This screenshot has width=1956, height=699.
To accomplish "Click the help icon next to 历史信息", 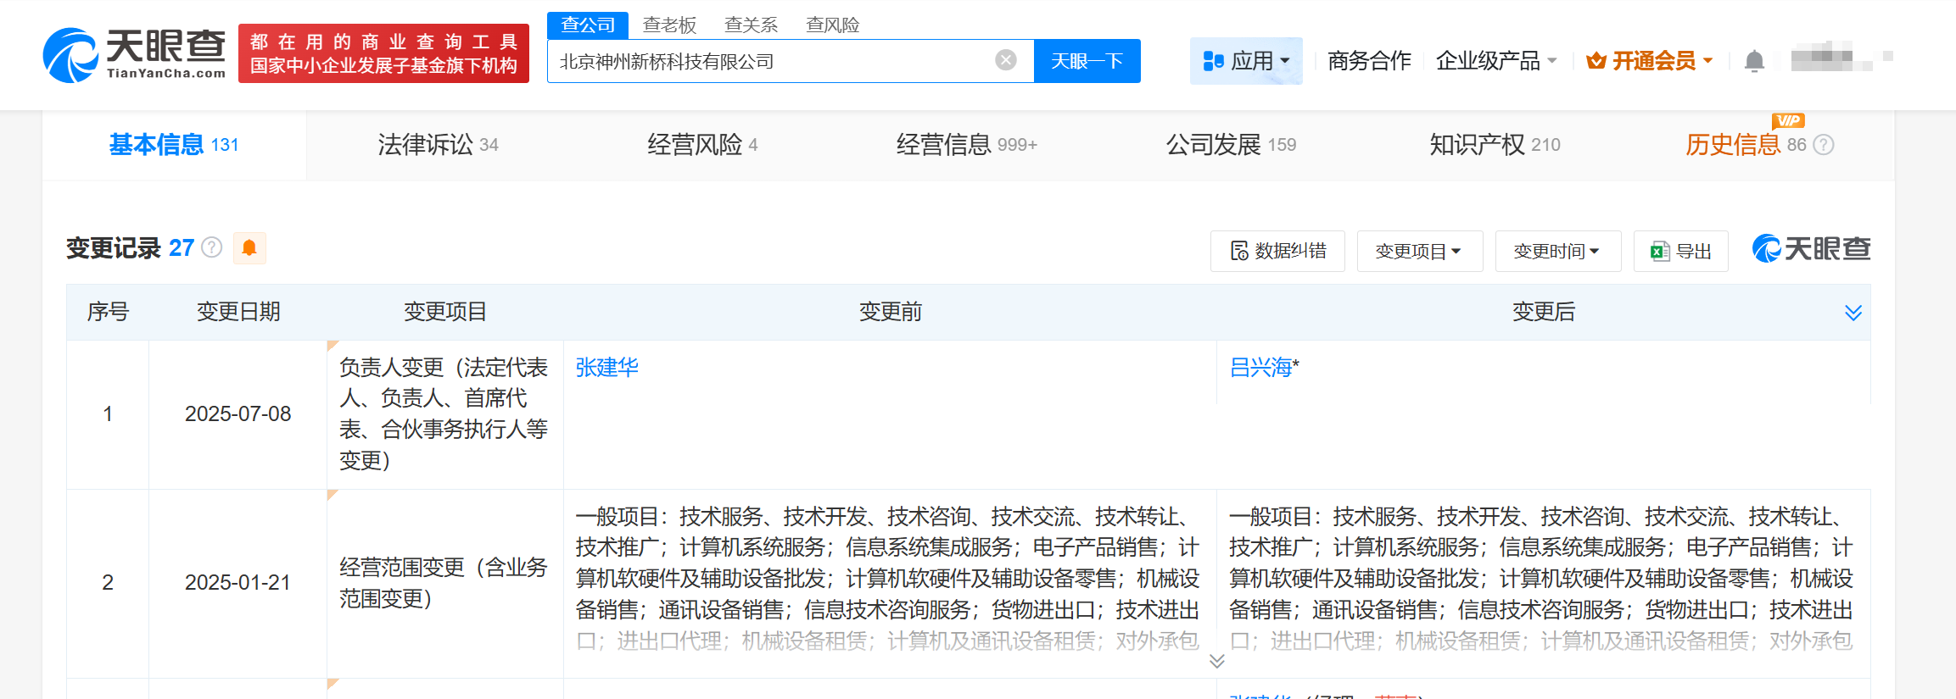I will coord(1824,145).
